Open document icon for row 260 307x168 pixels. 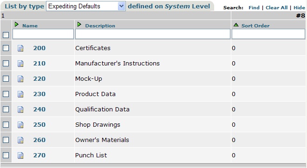click(x=20, y=140)
